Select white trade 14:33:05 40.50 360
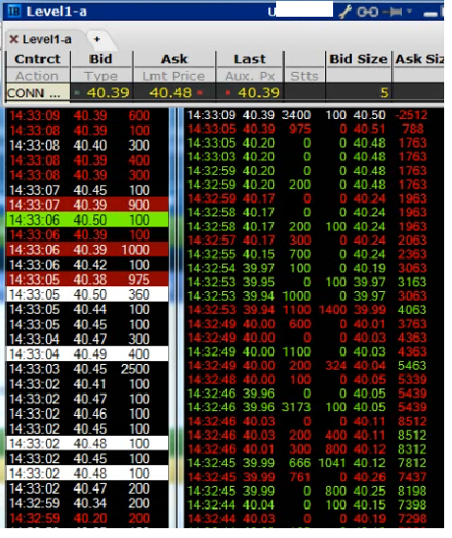This screenshot has width=452, height=538. [x=87, y=294]
